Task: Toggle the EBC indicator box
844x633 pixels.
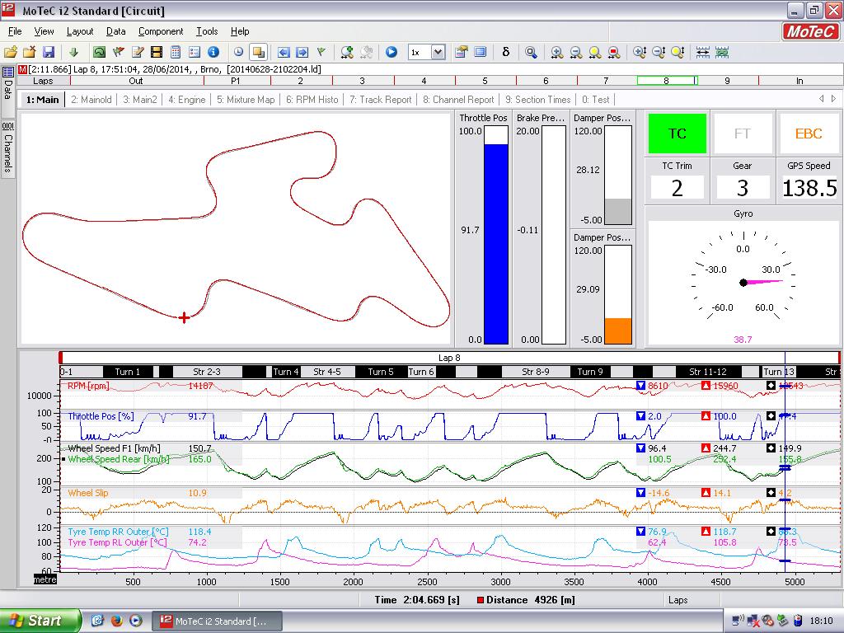Action: click(x=809, y=134)
